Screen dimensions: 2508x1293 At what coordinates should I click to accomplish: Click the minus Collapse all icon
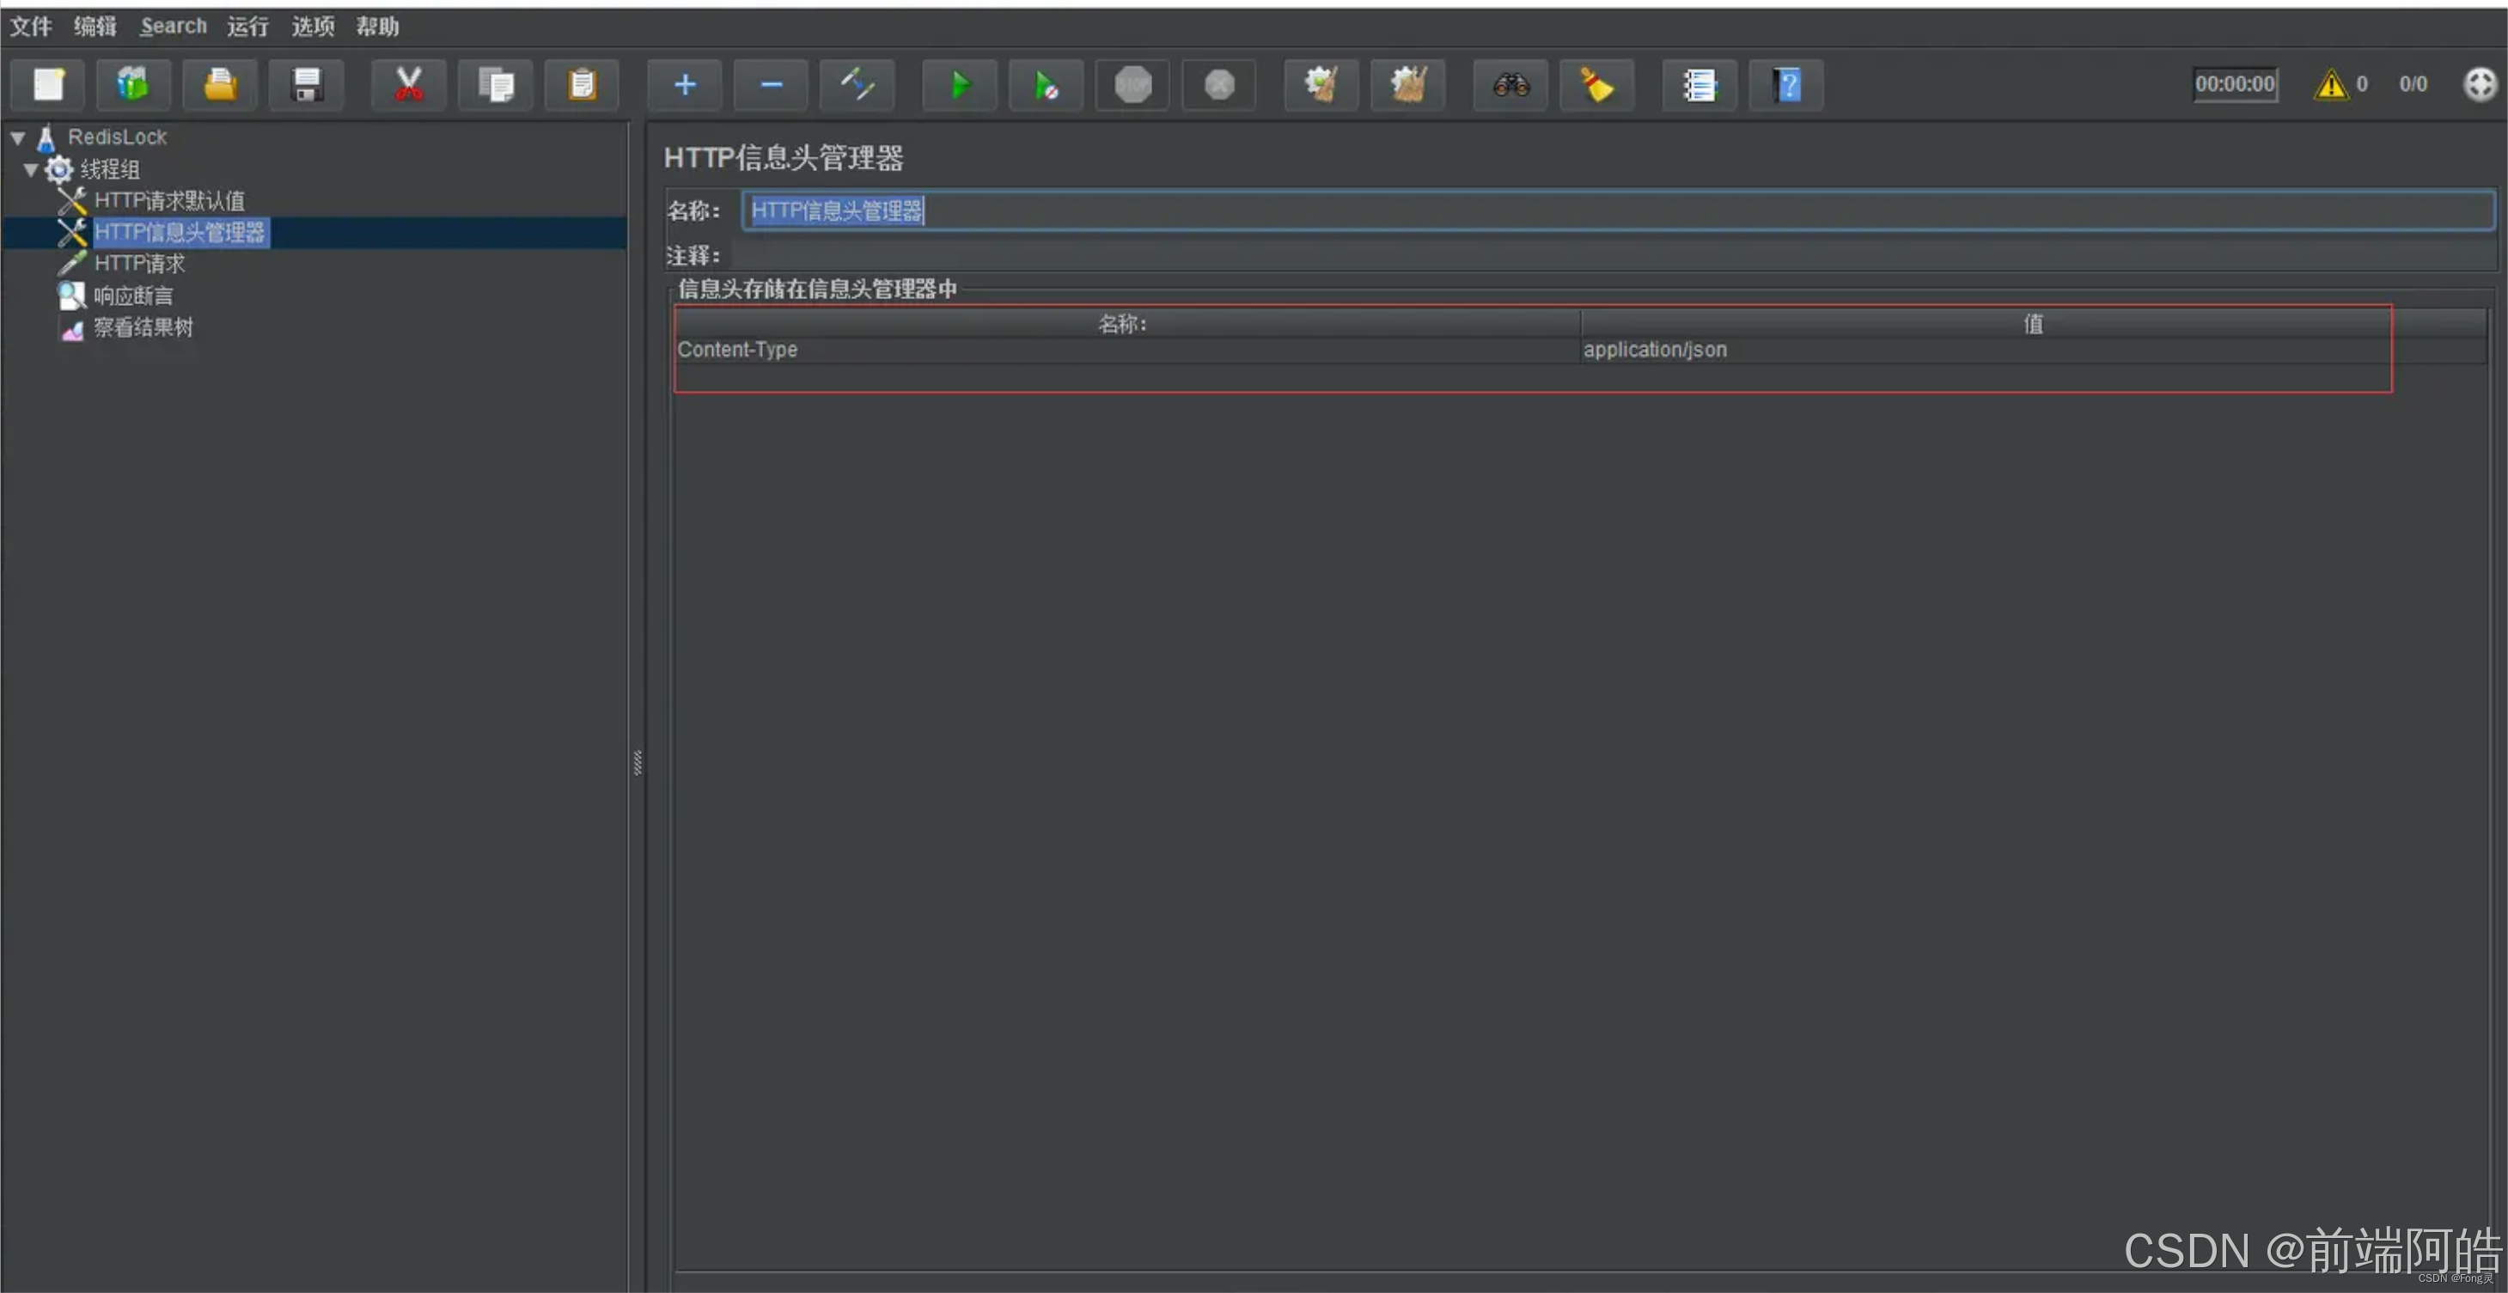point(771,86)
